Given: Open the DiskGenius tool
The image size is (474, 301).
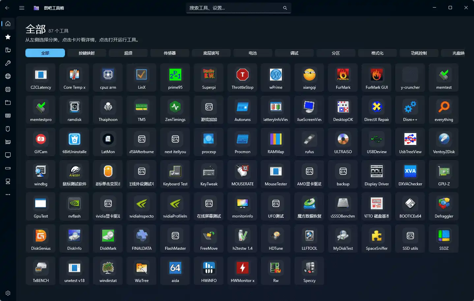Looking at the screenshot, I should [41, 239].
